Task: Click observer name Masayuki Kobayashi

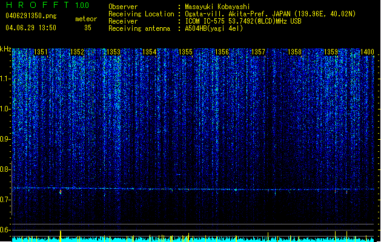Action: coord(217,7)
